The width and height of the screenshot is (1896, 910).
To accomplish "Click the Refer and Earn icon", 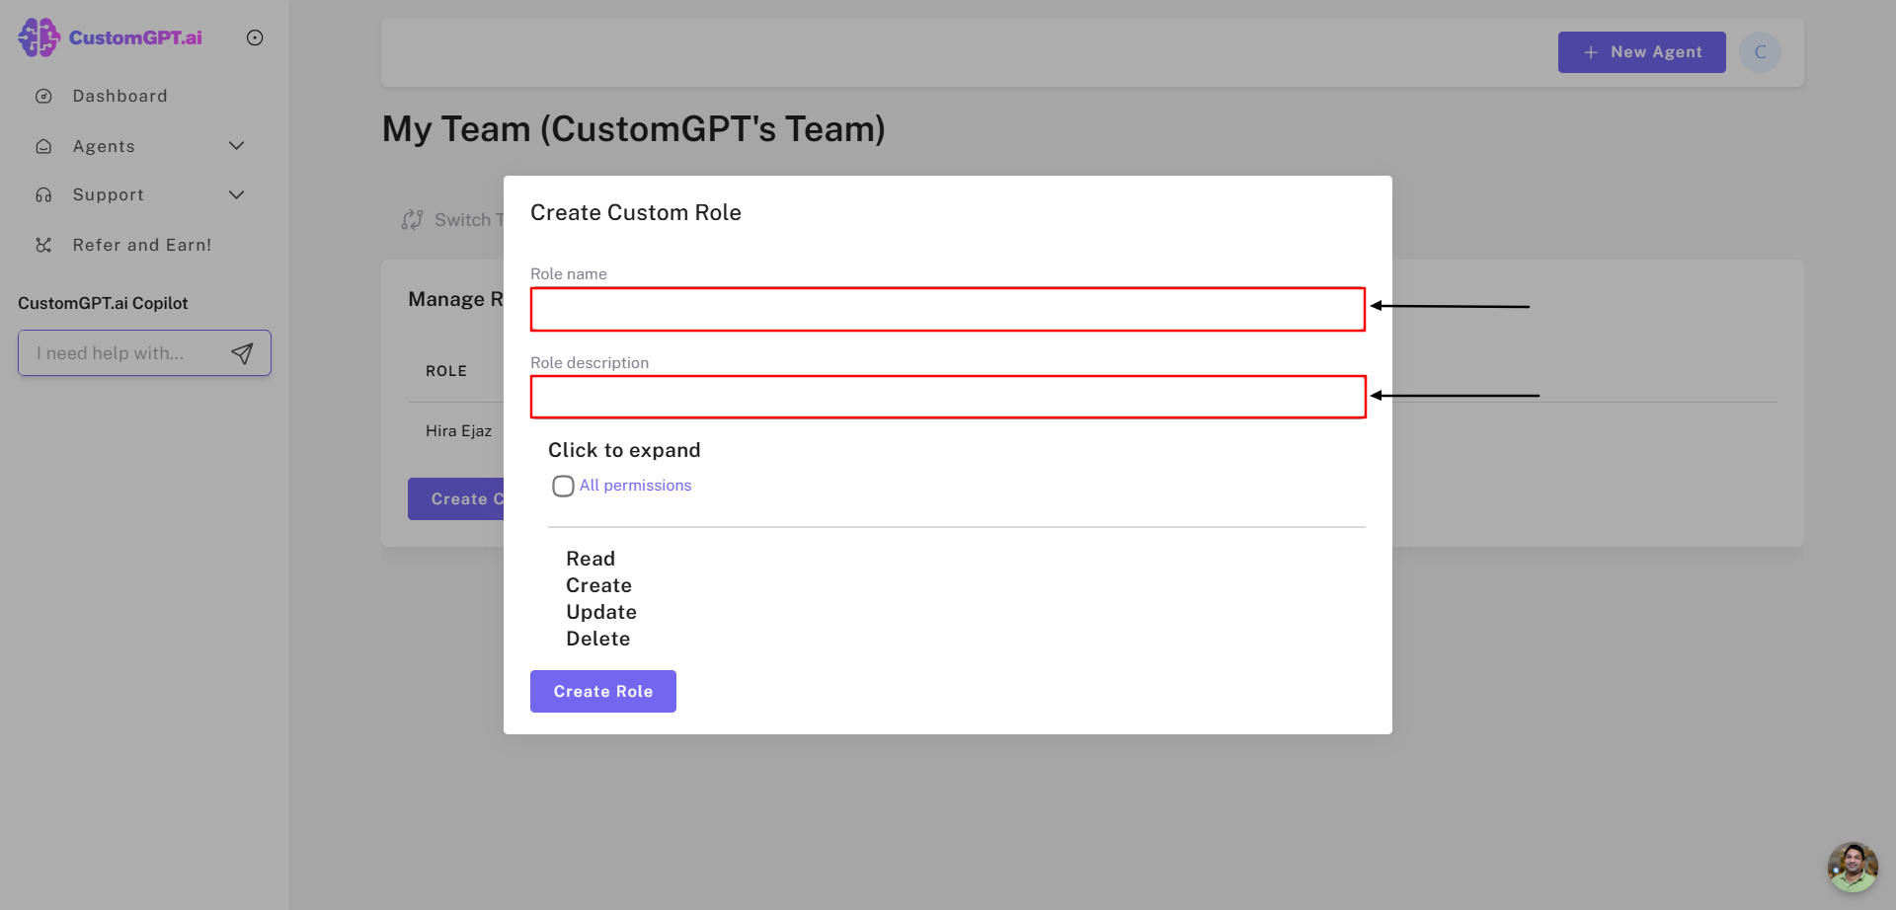I will pos(43,245).
